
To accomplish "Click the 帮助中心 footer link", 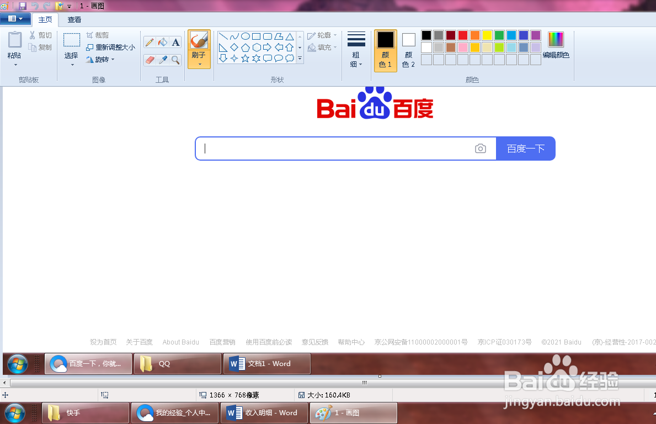I will pyautogui.click(x=351, y=342).
